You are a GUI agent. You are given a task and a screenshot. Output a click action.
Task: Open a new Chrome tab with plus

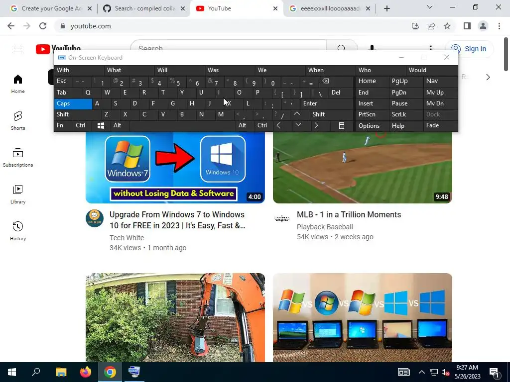click(x=386, y=8)
